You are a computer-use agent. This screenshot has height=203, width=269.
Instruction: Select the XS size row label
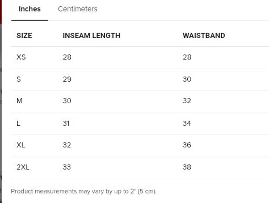pyautogui.click(x=21, y=57)
